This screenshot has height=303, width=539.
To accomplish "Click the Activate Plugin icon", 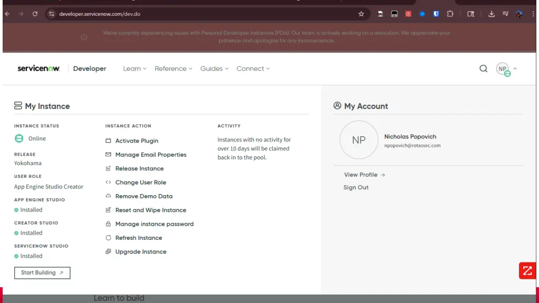I will 108,140.
